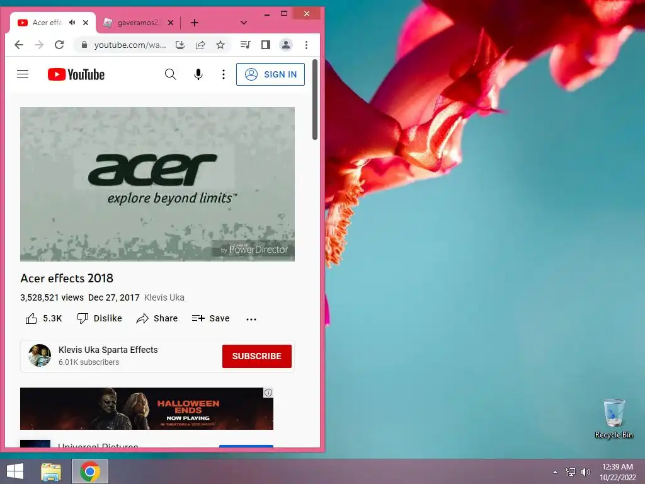Click the install app icon in address bar
The image size is (645, 484).
point(180,45)
